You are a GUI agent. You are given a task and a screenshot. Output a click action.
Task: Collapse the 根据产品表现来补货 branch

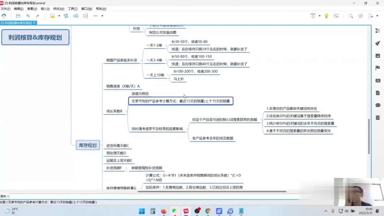[141, 60]
